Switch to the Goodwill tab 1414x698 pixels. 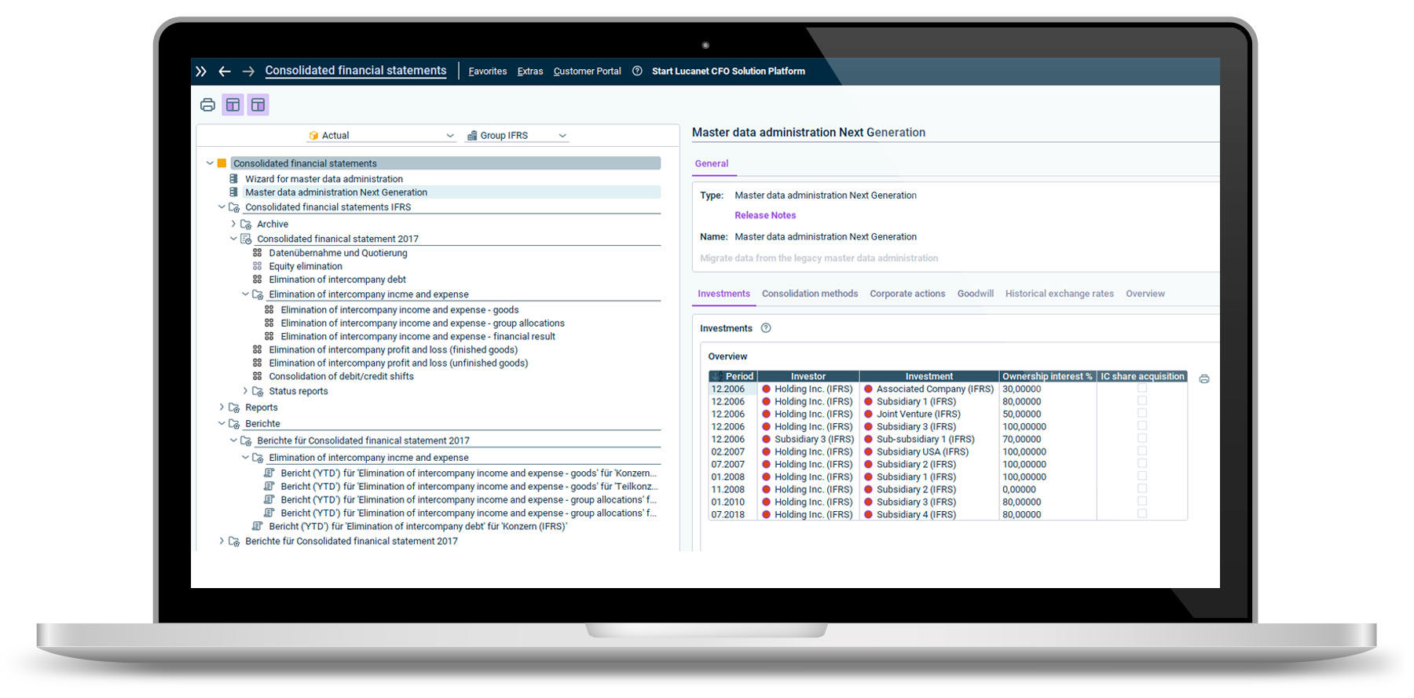point(975,294)
